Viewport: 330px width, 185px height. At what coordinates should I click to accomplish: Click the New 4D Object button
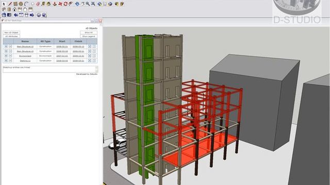point(11,32)
